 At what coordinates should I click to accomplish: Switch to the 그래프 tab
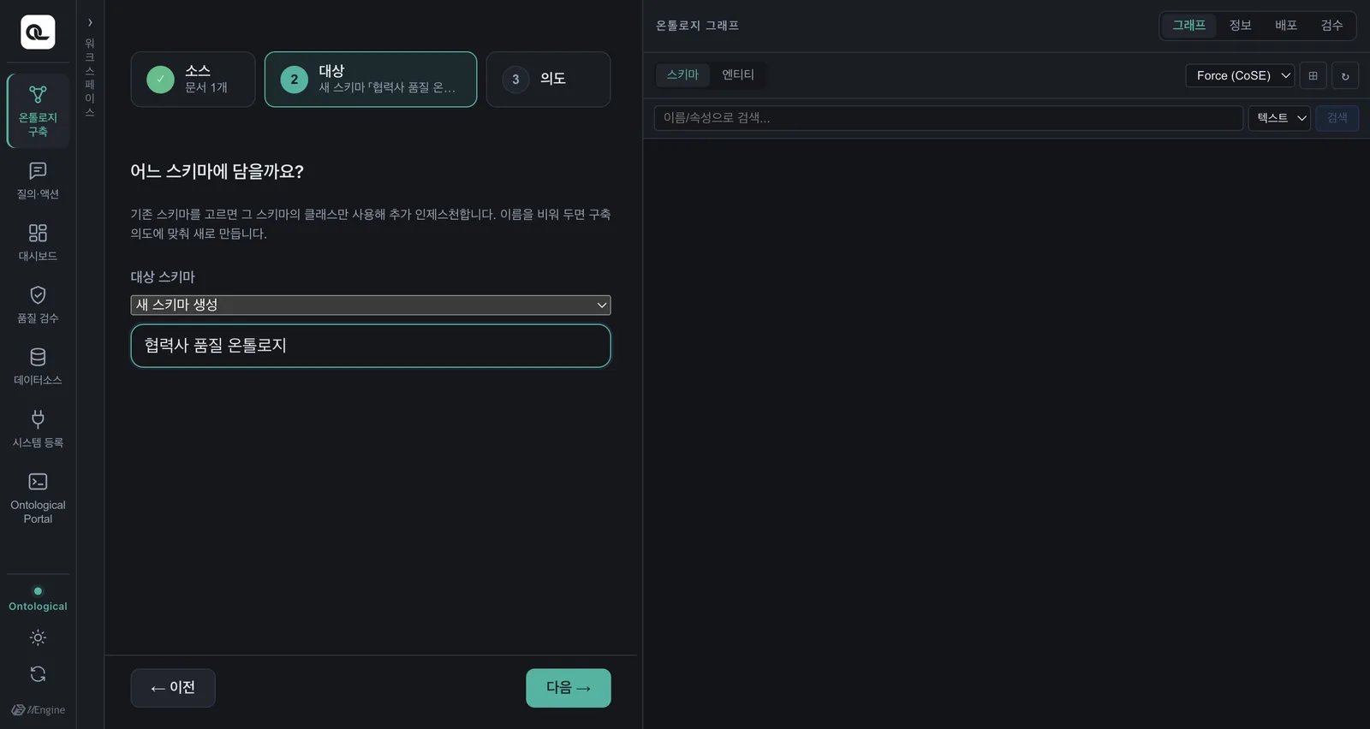[x=1188, y=26]
